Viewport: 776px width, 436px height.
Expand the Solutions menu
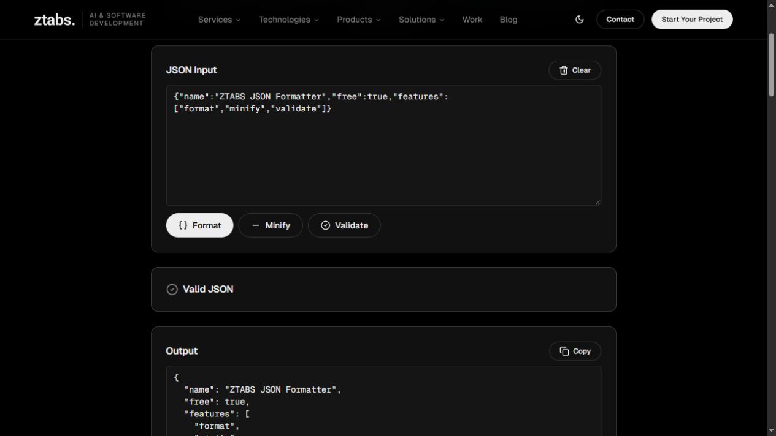point(421,20)
